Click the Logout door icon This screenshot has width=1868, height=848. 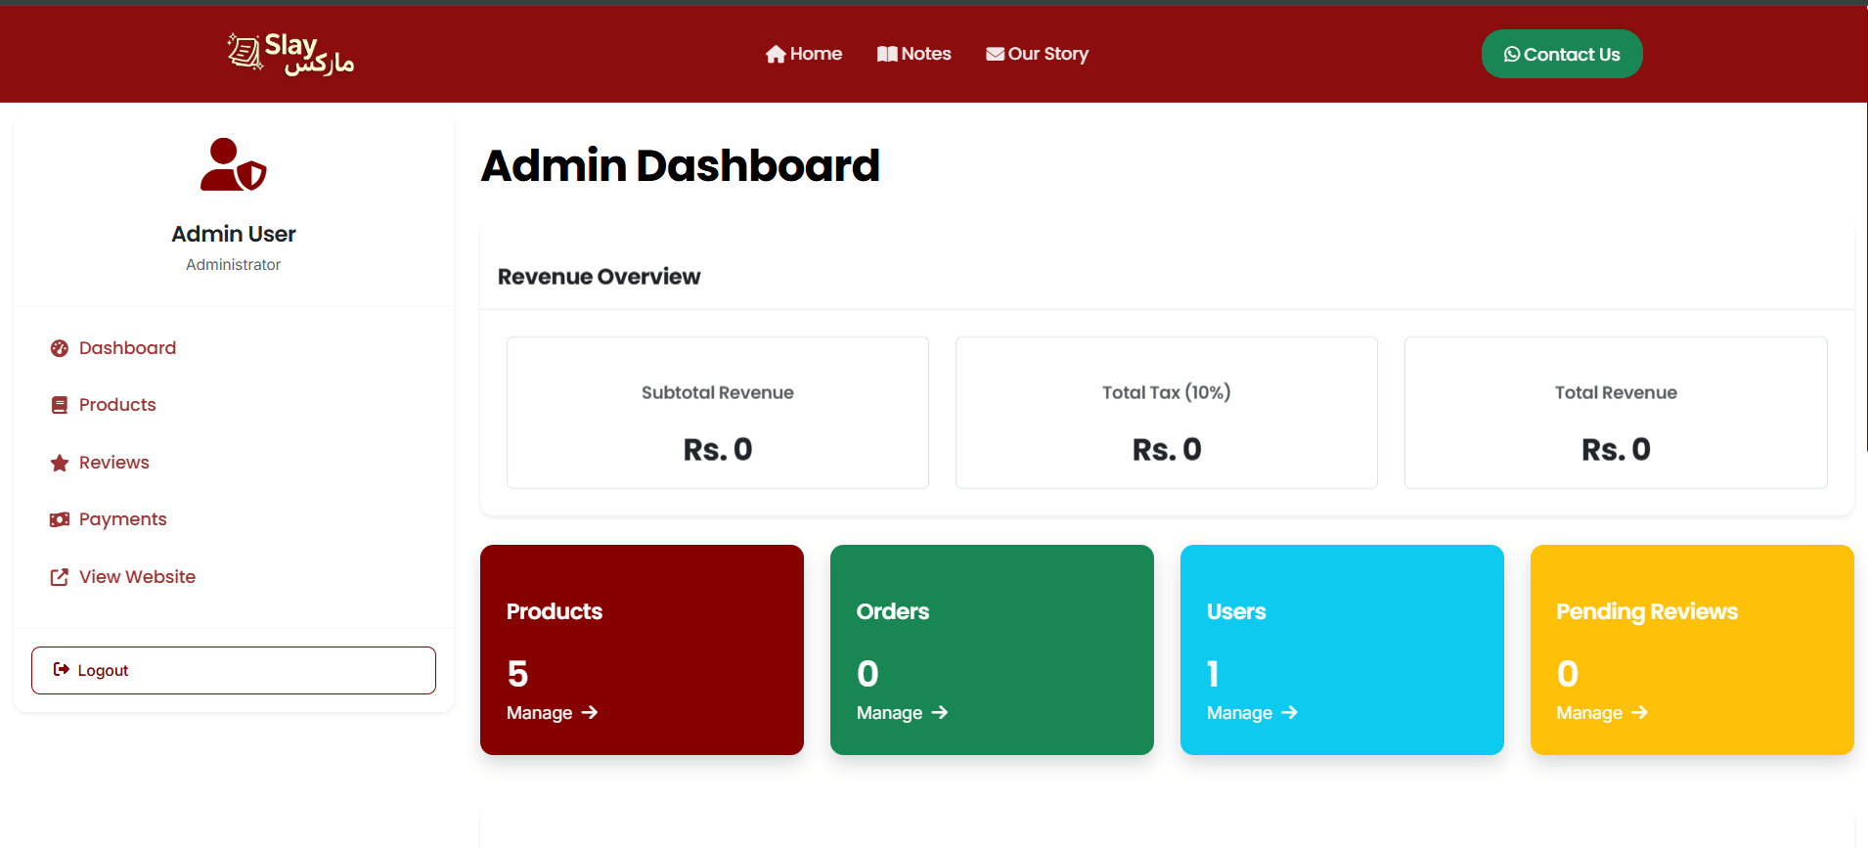[62, 670]
